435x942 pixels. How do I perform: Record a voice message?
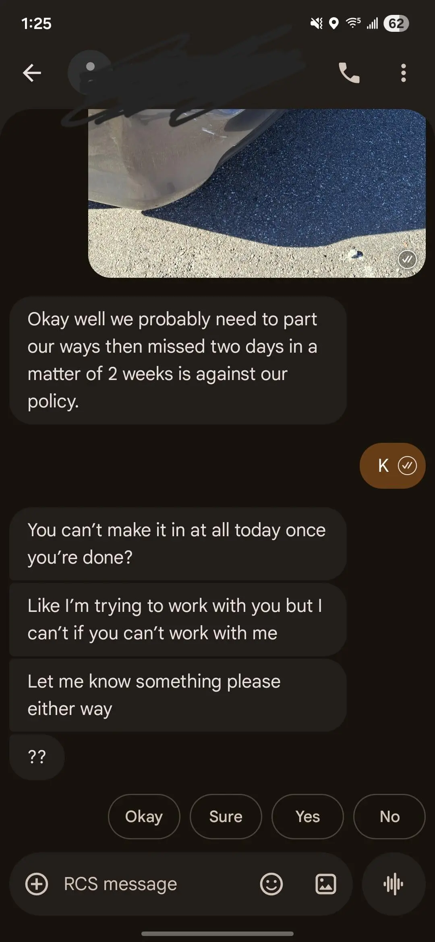tap(394, 884)
